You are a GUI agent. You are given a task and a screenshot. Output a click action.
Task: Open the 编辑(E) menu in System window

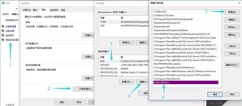point(15,14)
